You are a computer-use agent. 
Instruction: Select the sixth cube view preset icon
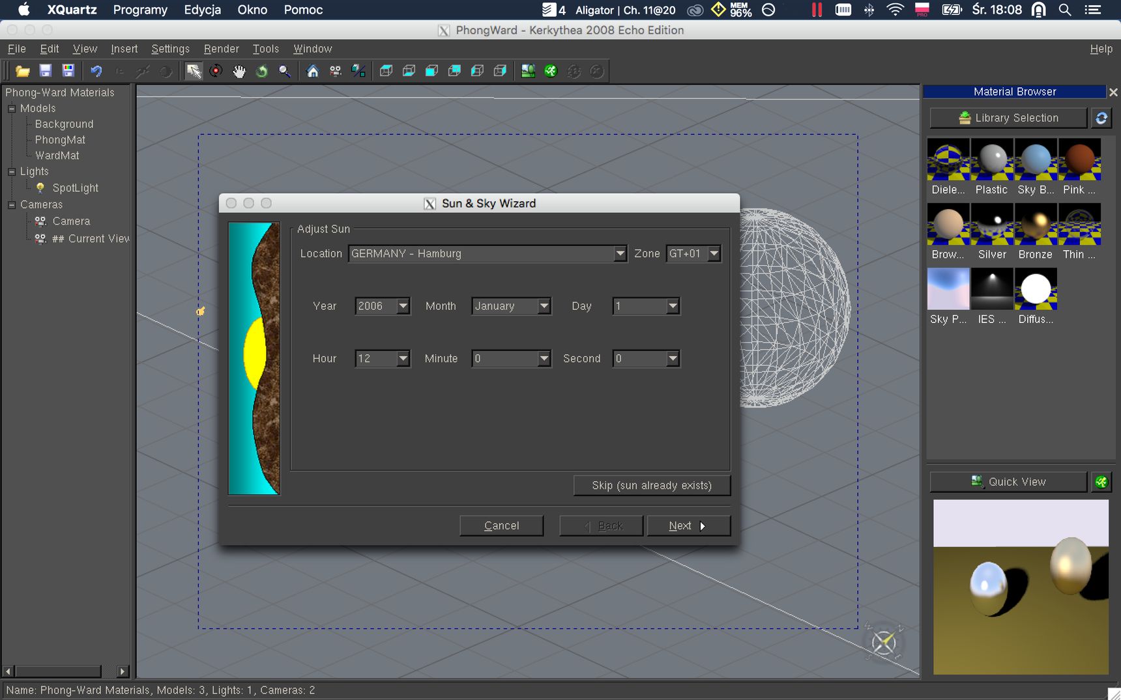click(500, 71)
